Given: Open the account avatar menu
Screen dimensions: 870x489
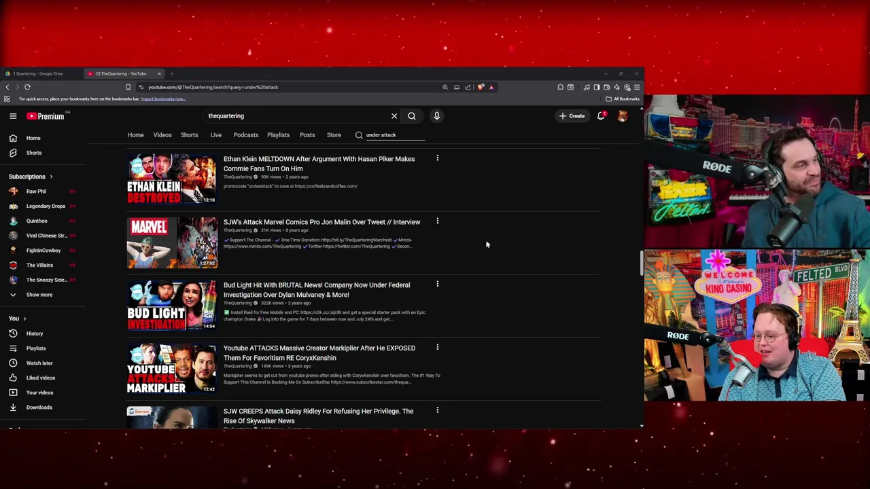Looking at the screenshot, I should pos(622,116).
